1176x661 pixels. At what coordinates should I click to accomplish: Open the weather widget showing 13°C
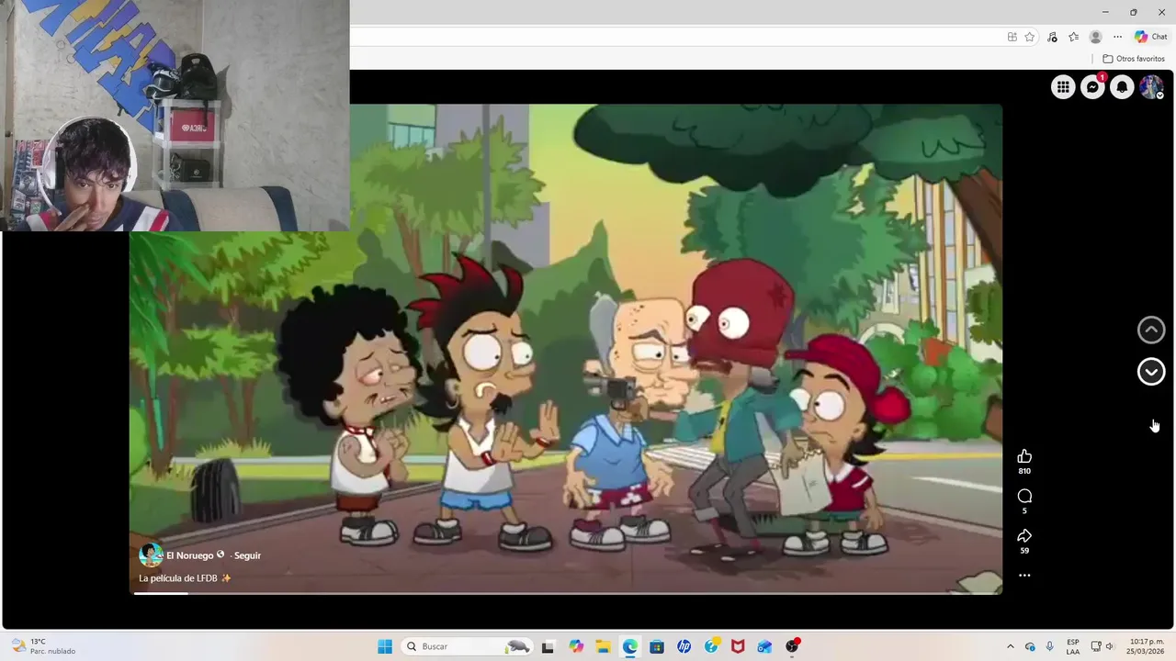click(42, 646)
